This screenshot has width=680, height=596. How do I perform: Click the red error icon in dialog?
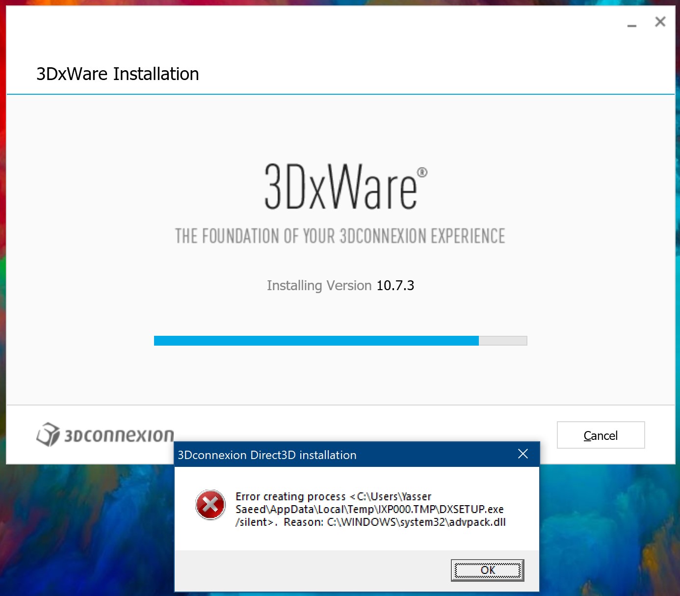pyautogui.click(x=210, y=505)
